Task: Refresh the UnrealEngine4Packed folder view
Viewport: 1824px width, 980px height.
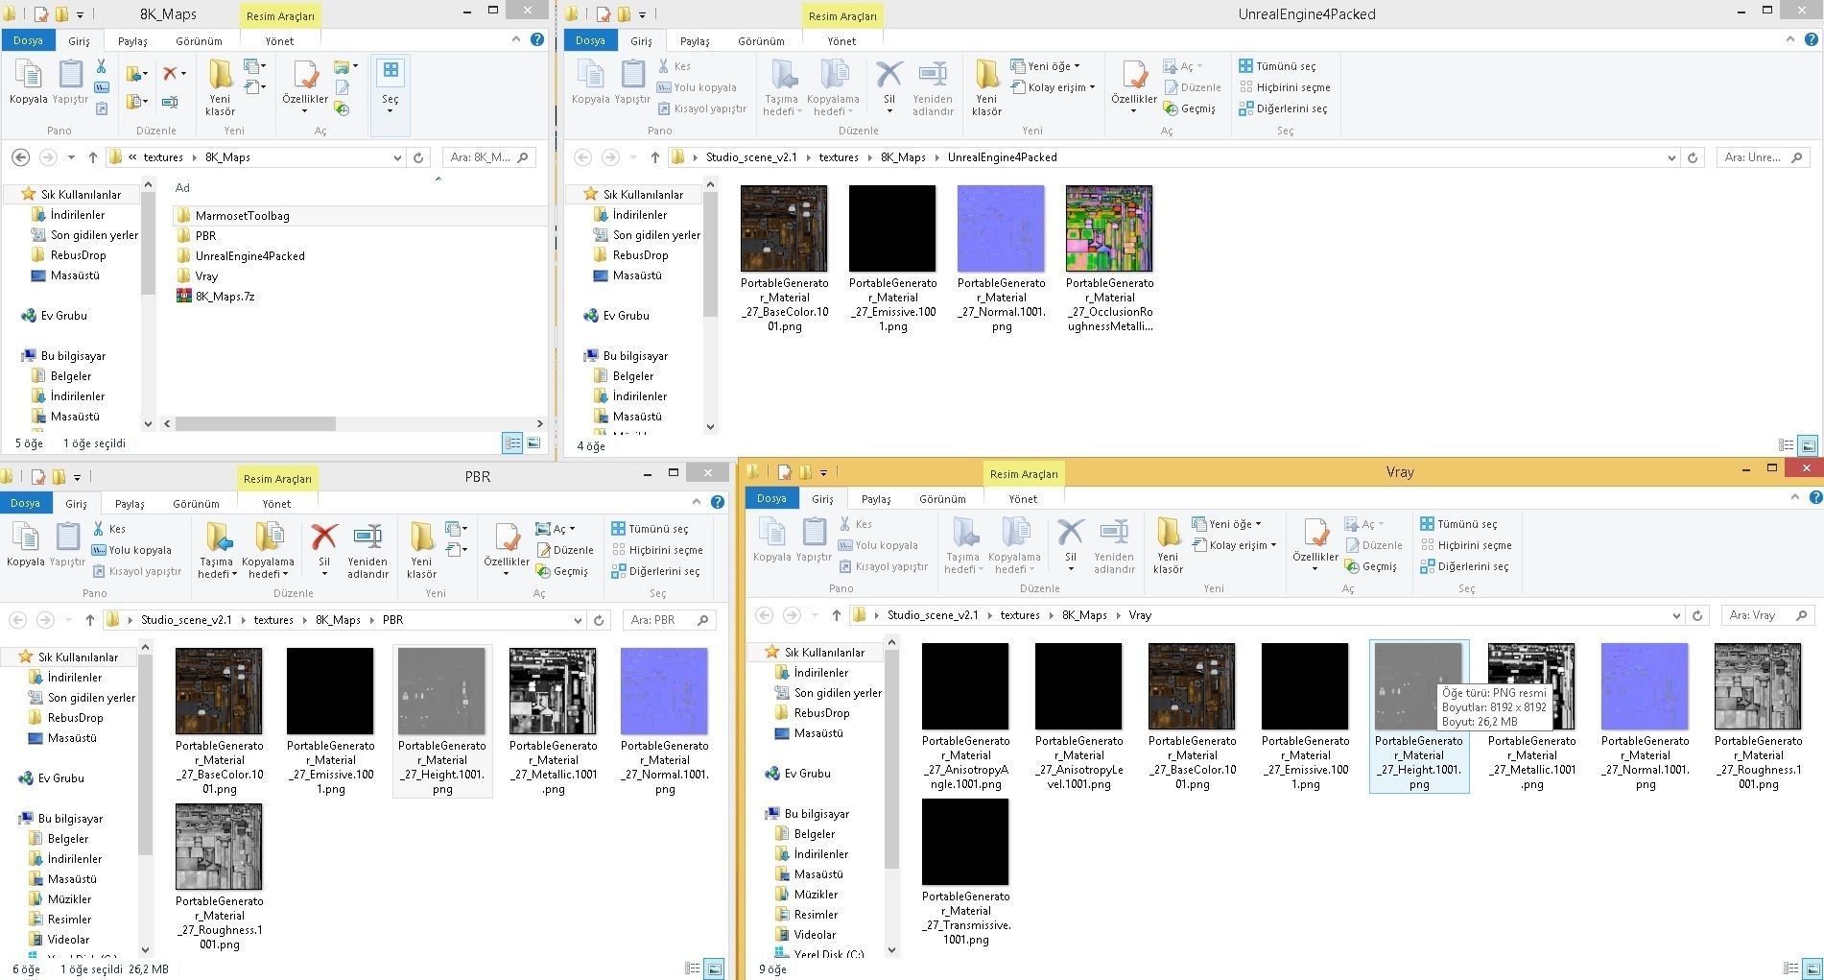Action: click(1693, 157)
